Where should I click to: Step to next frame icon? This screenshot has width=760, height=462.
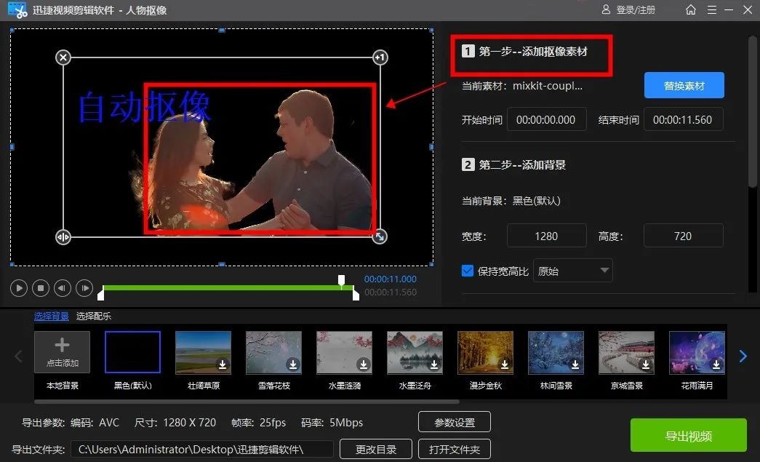[x=84, y=288]
